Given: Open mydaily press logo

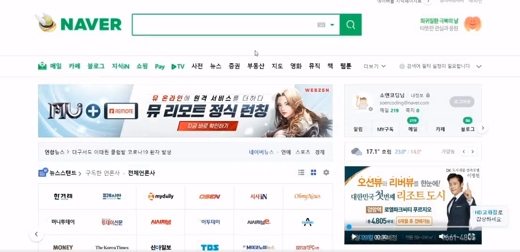Looking at the screenshot, I should point(161,196).
